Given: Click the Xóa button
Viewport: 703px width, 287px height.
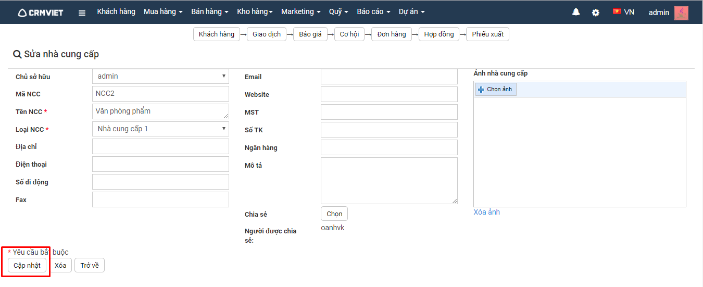Looking at the screenshot, I should point(60,266).
